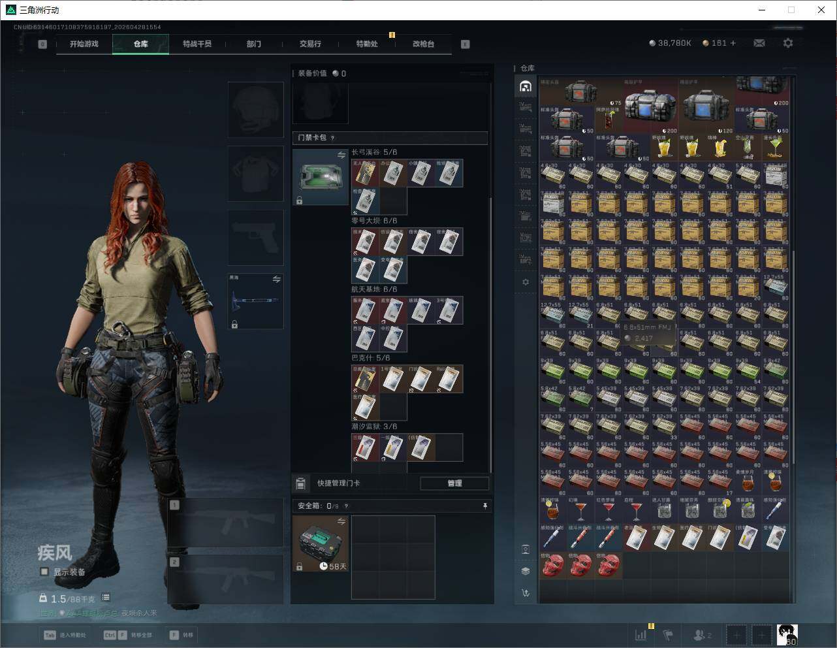The image size is (837, 648).
Task: Click the 巴克什: 5/6 heading
Action: click(x=371, y=358)
